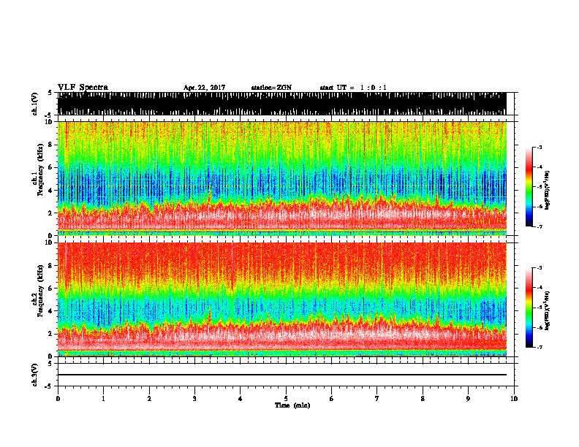Click the "8" tick label on the Time axis
Screen dimensions: 579x447
pyautogui.click(x=423, y=399)
